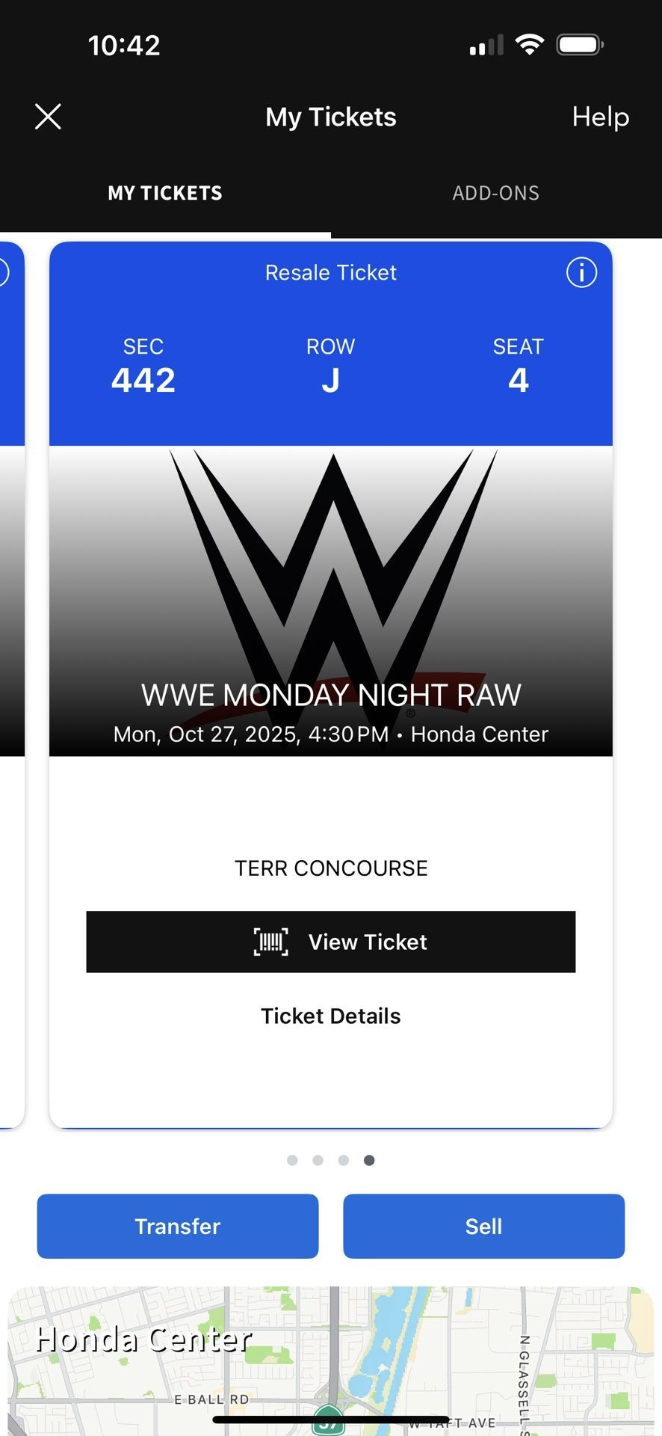Select the first page indicator dot
The height and width of the screenshot is (1436, 662).
click(292, 1160)
